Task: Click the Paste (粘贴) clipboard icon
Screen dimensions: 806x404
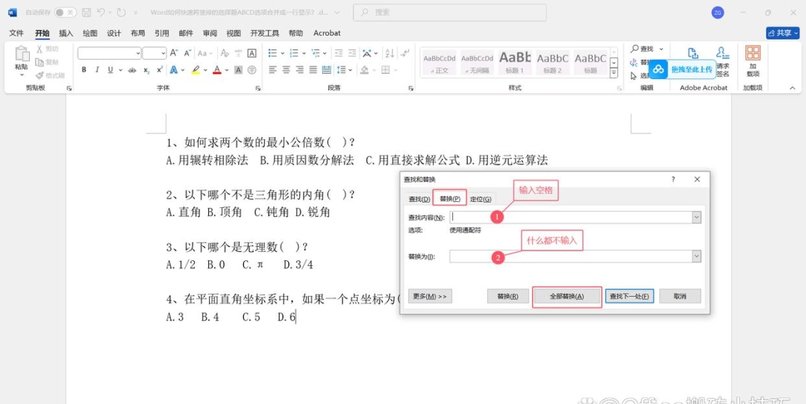Action: 22,54
